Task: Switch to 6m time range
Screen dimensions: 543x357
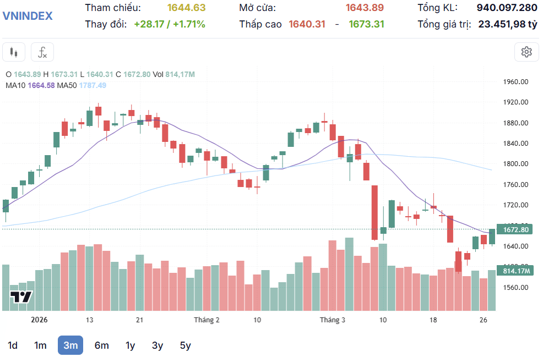Action: point(101,345)
